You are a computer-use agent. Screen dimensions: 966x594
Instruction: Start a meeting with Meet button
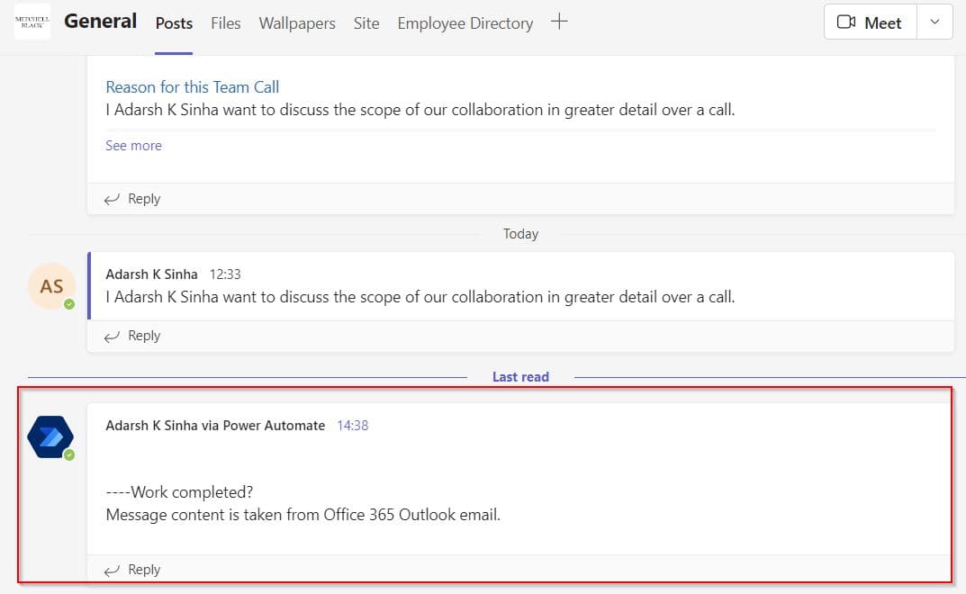[870, 22]
